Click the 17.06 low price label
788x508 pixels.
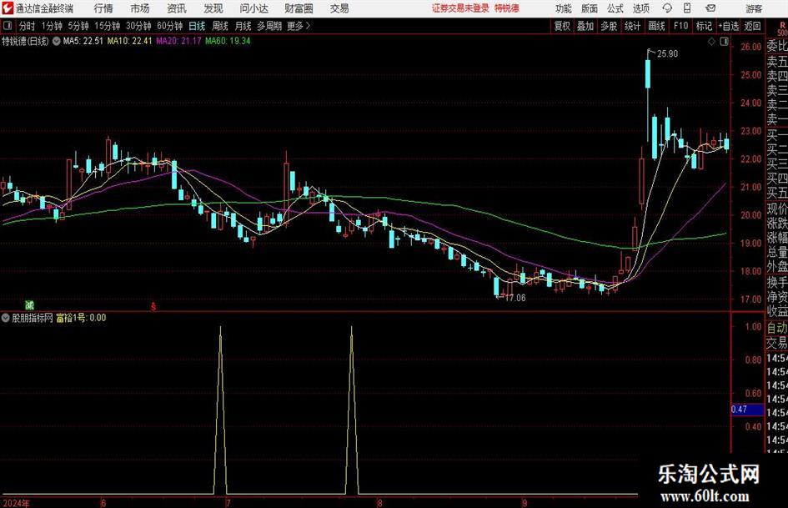515,298
